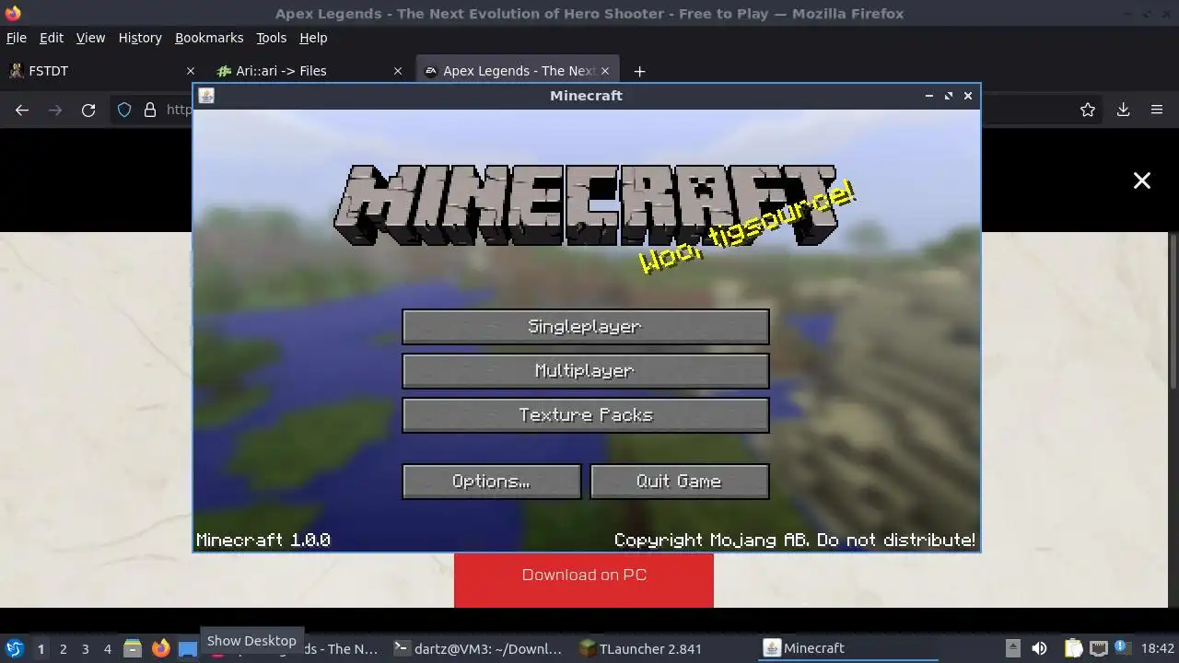Open the system start menu icon
The width and height of the screenshot is (1179, 663).
[14, 648]
